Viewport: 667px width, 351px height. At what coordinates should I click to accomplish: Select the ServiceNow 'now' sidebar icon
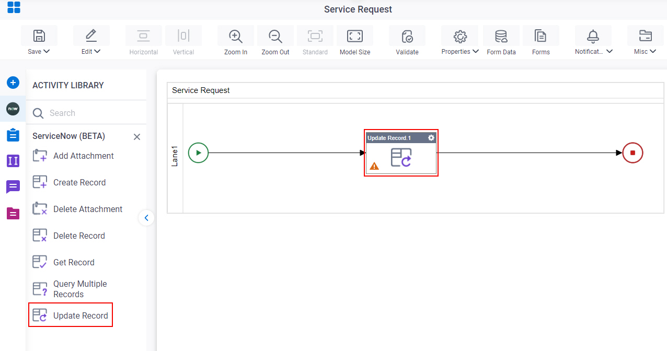point(13,109)
